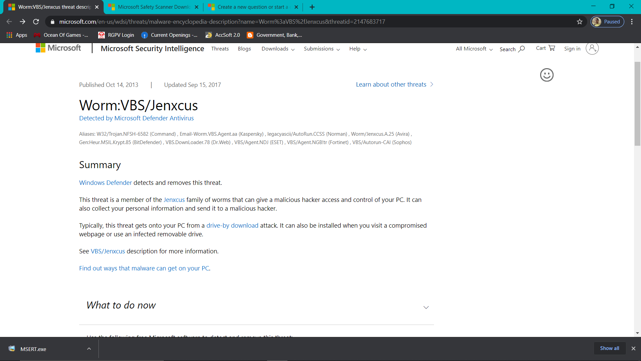Open the Chrome three-dot menu

[632, 22]
